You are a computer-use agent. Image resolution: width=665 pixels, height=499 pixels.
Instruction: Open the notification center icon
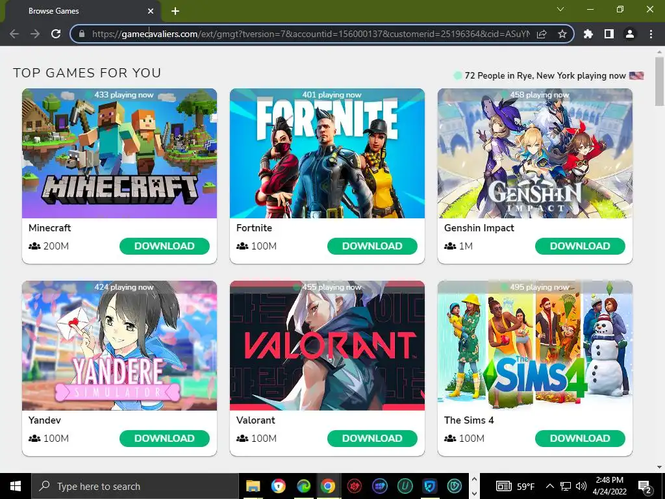[645, 486]
